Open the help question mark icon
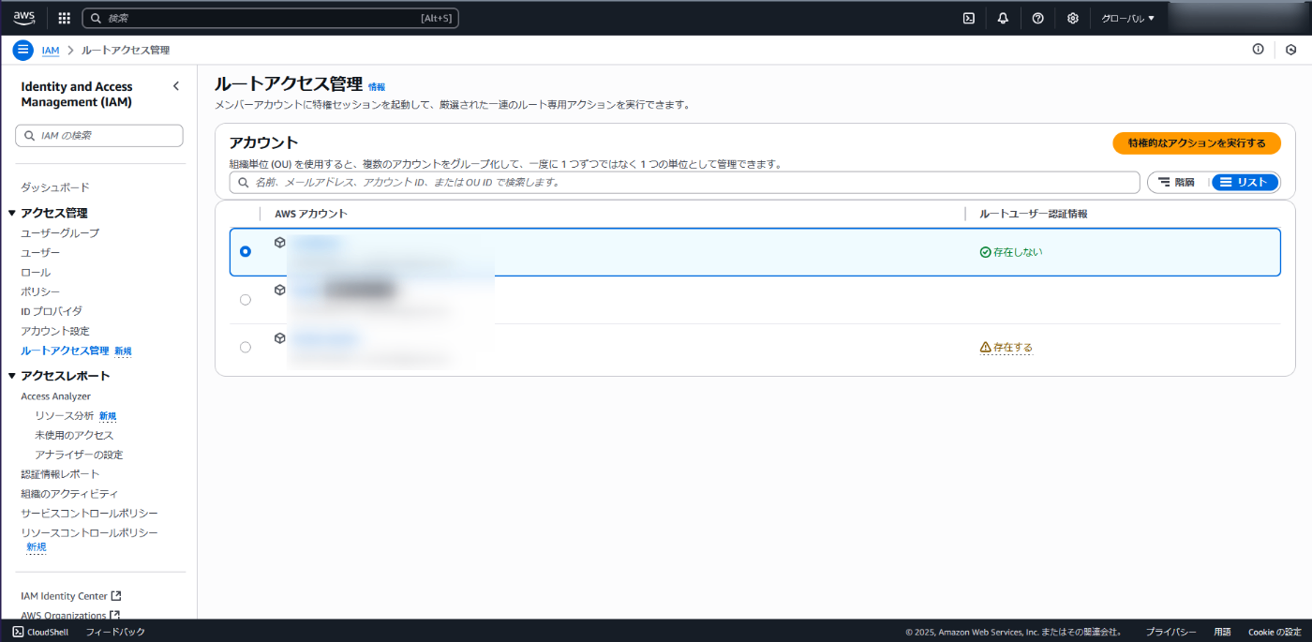This screenshot has height=642, width=1312. click(1038, 18)
